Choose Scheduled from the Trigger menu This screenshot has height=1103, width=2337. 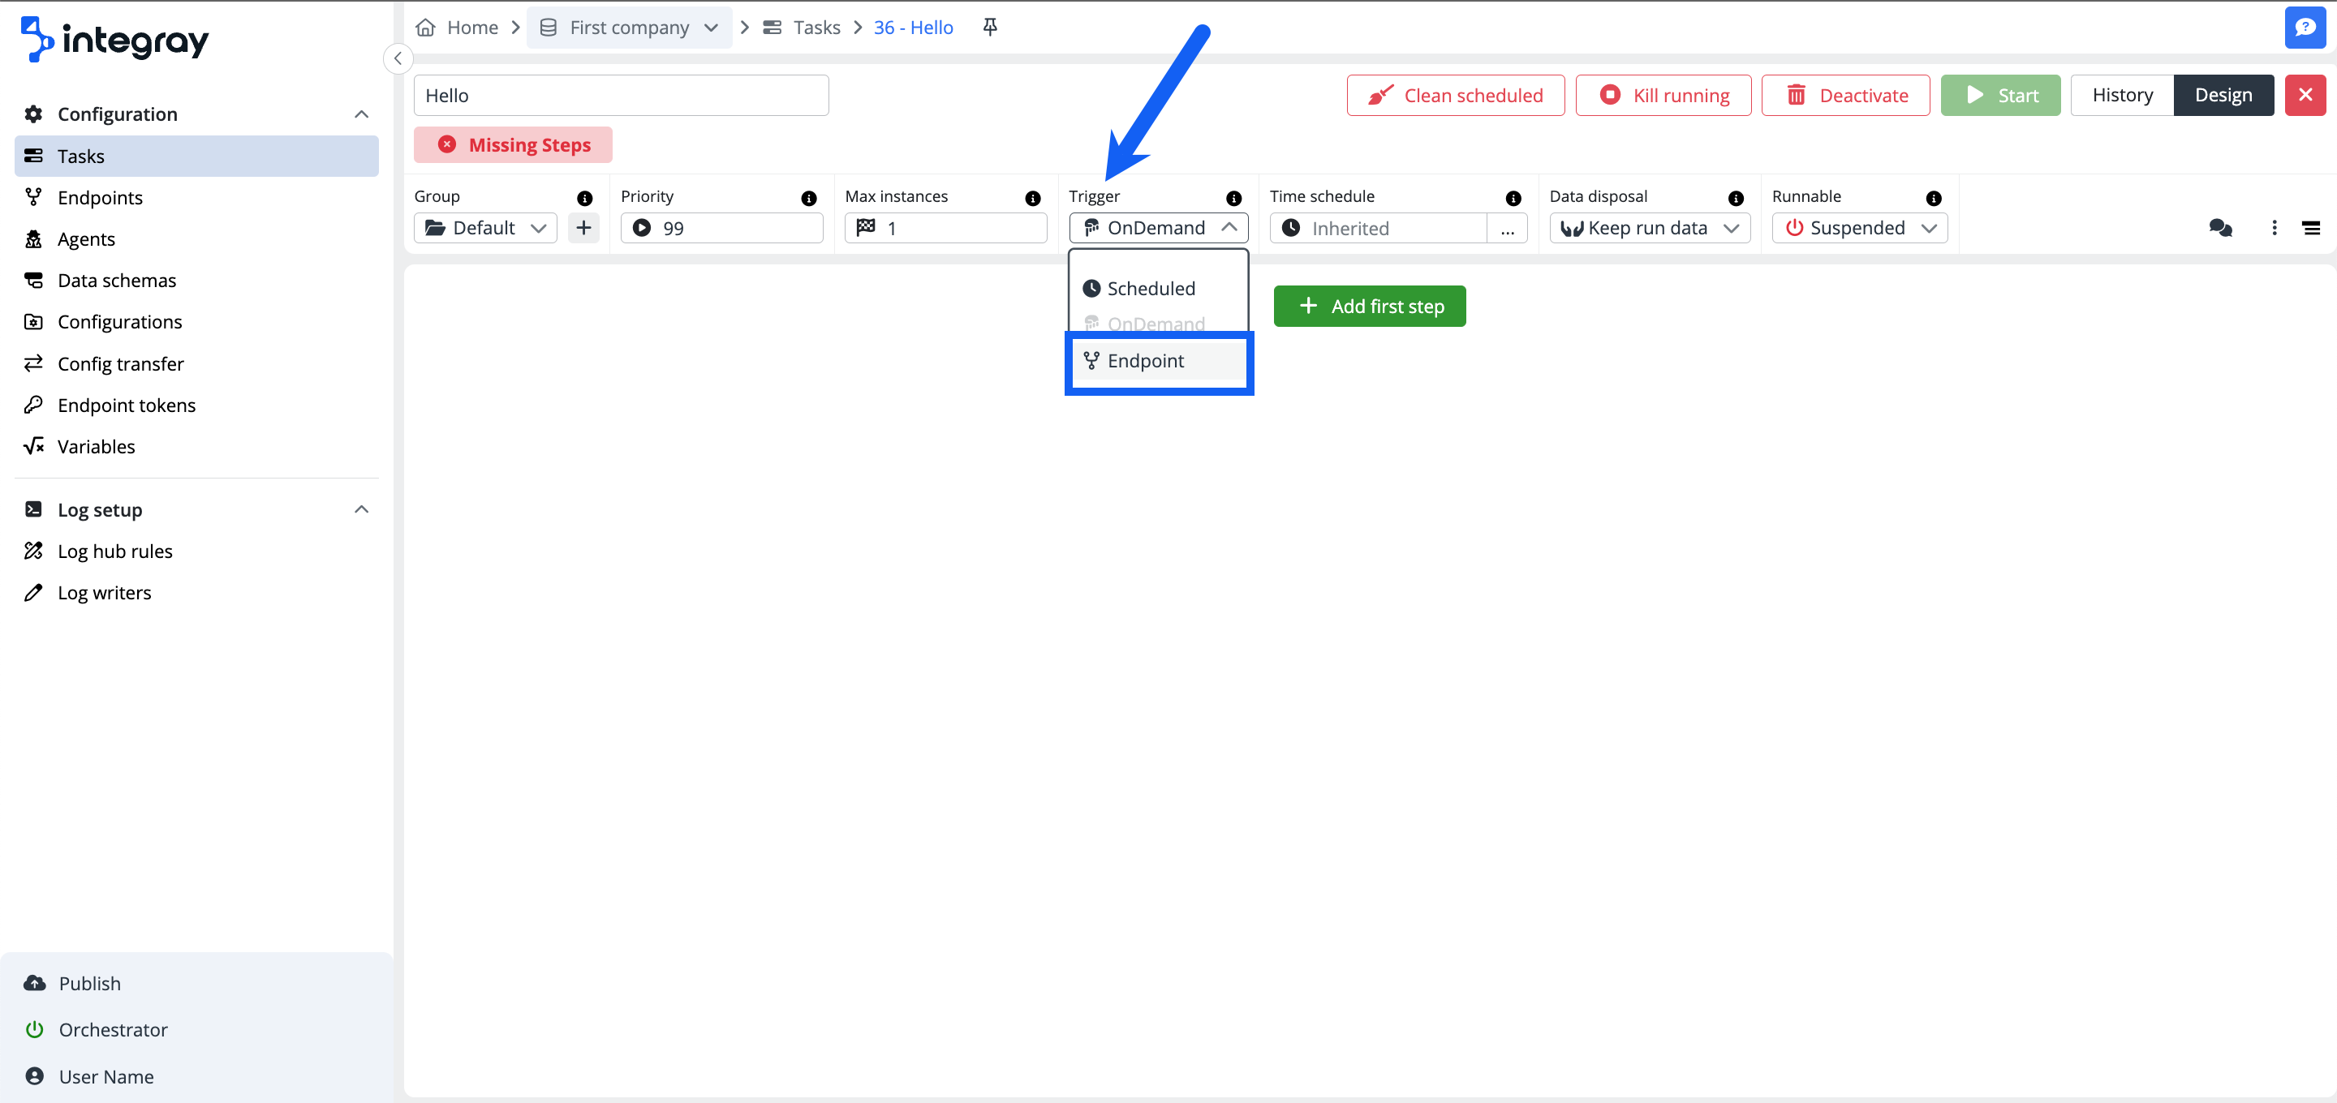[1151, 288]
